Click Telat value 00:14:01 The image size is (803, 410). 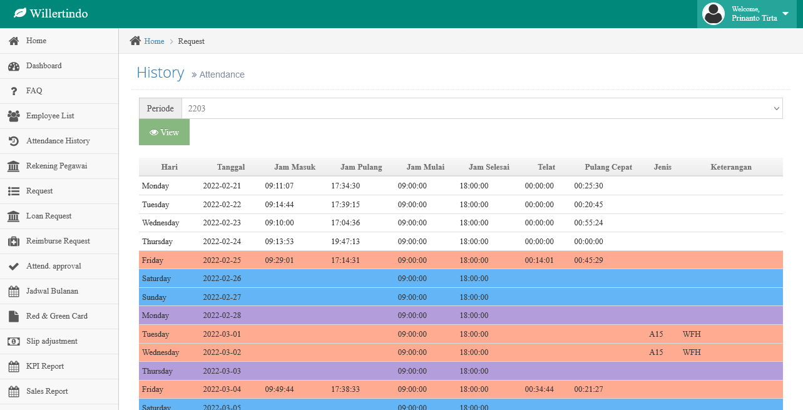click(x=539, y=260)
